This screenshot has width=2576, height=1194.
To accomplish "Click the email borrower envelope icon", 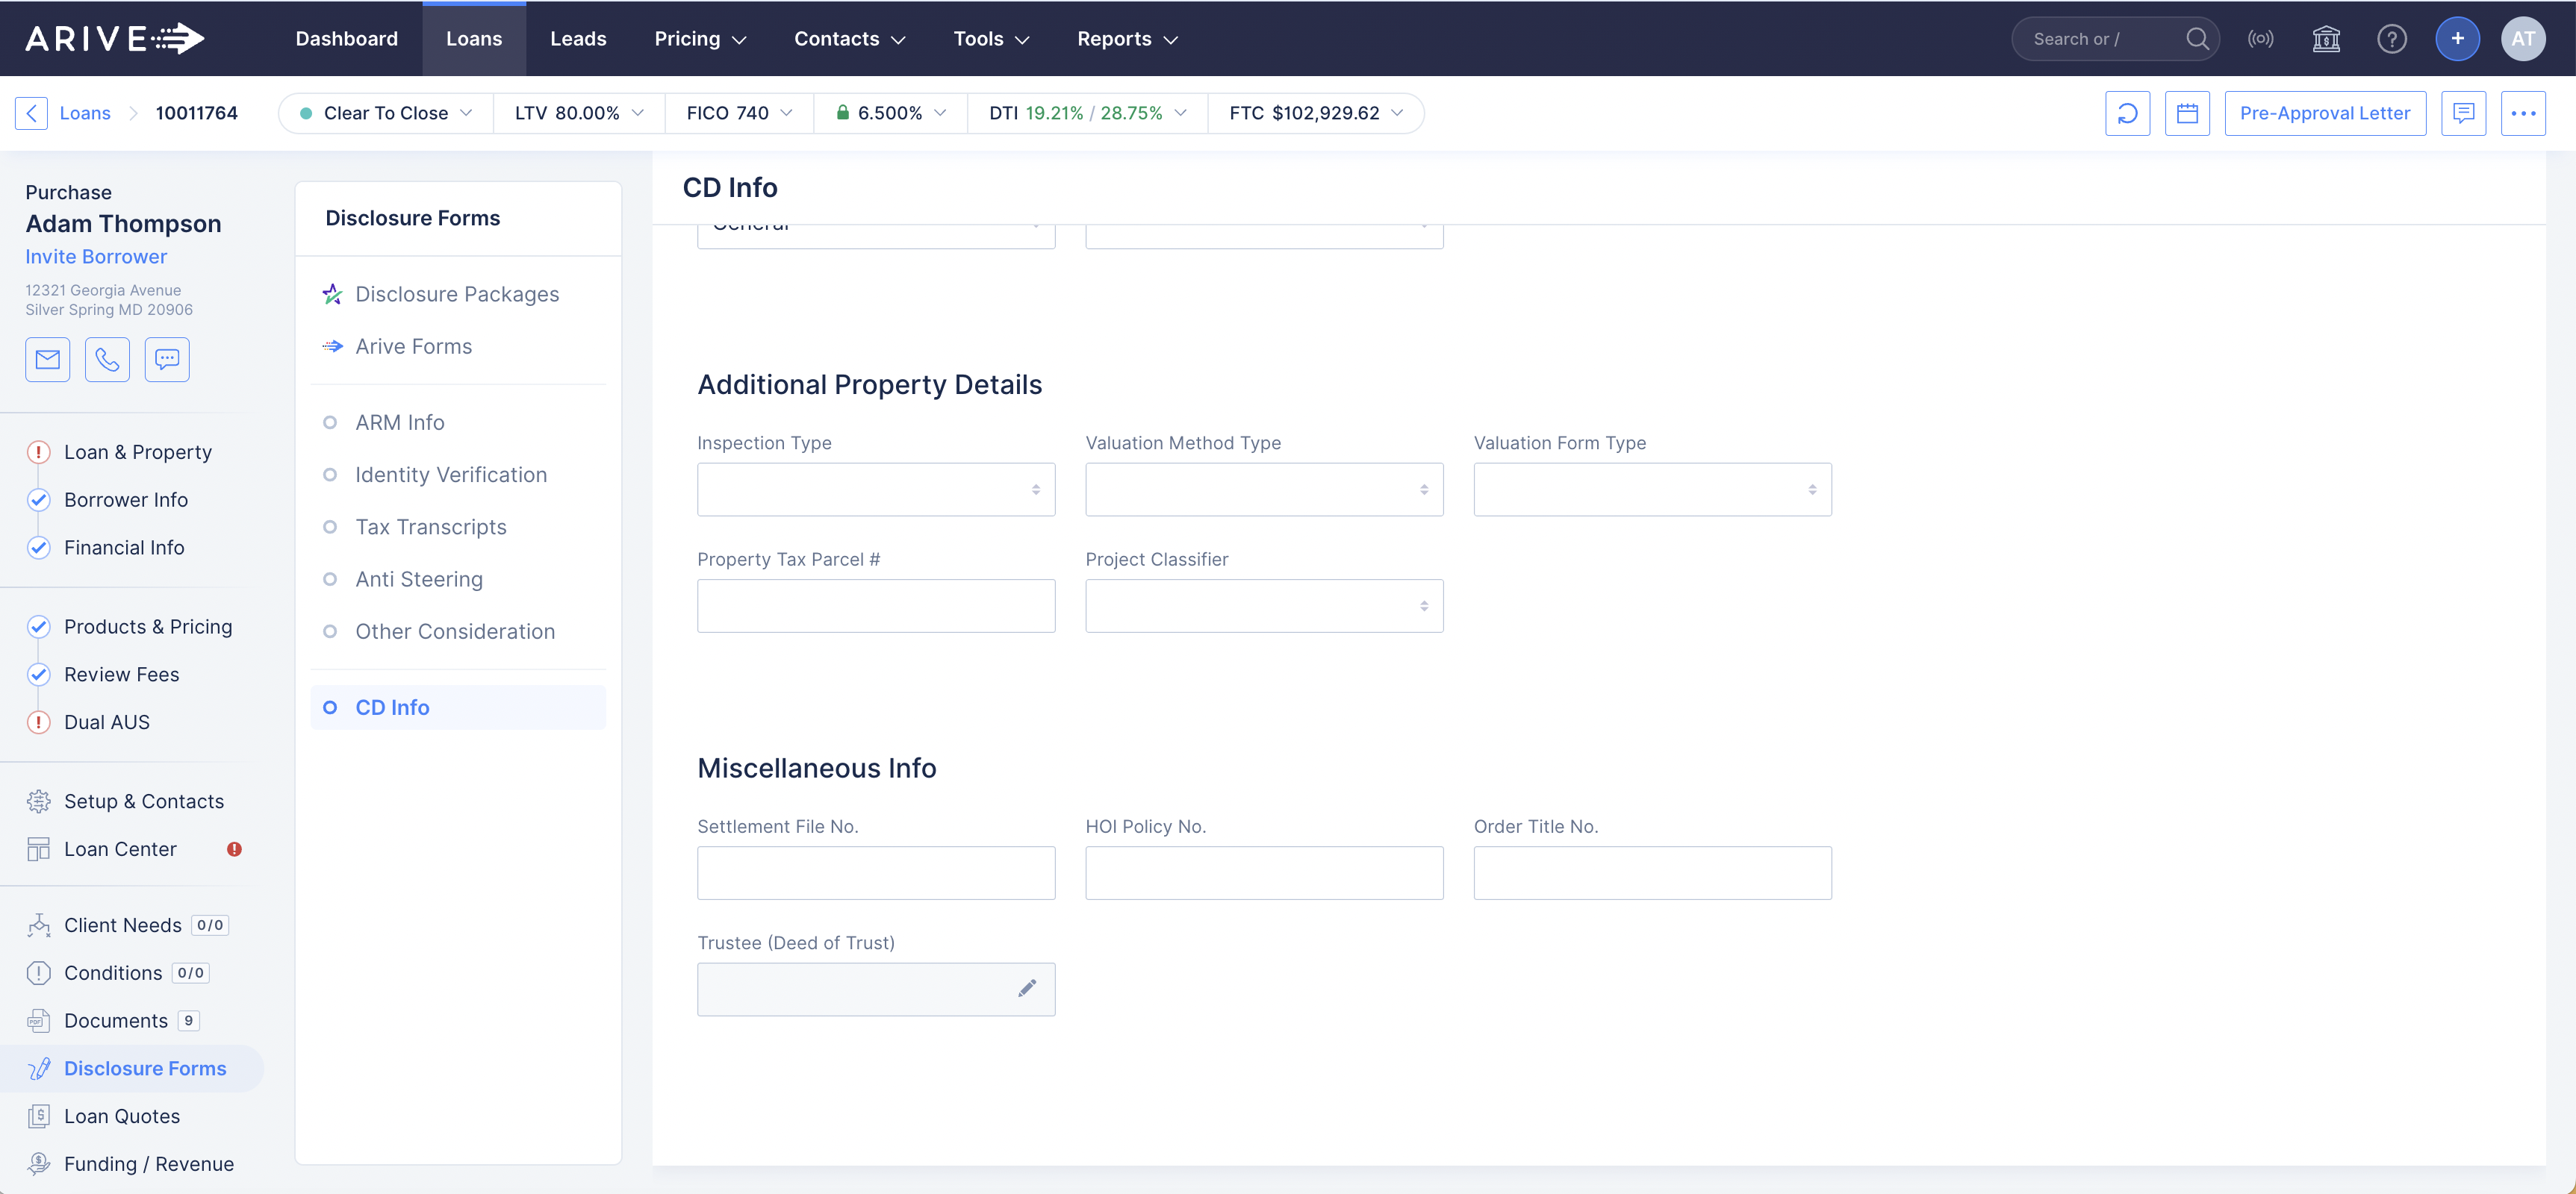I will (x=47, y=360).
